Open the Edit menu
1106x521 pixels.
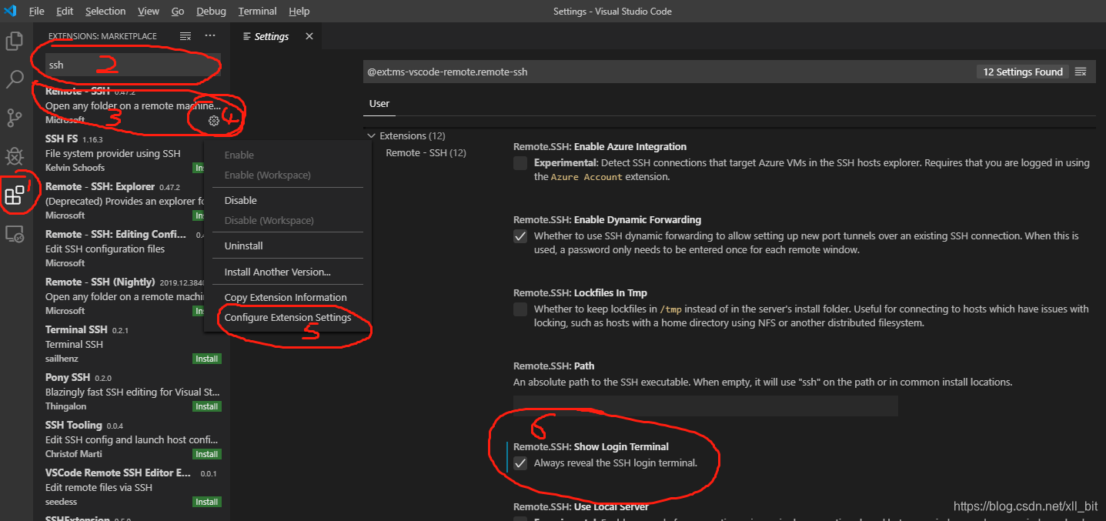[65, 11]
